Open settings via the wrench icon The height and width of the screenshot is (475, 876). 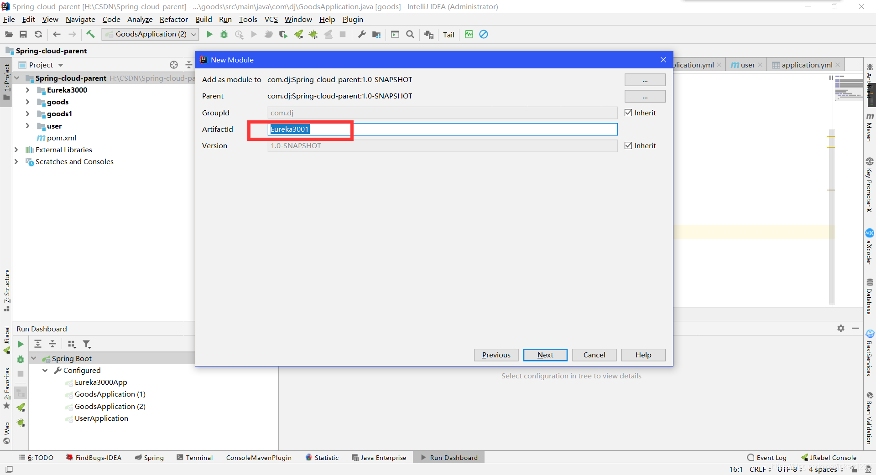(x=362, y=34)
